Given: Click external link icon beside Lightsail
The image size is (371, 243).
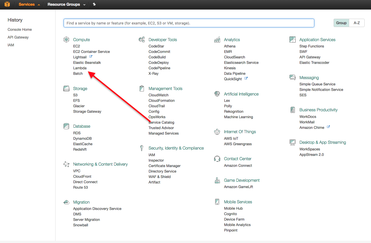Looking at the screenshot, I should 91,57.
